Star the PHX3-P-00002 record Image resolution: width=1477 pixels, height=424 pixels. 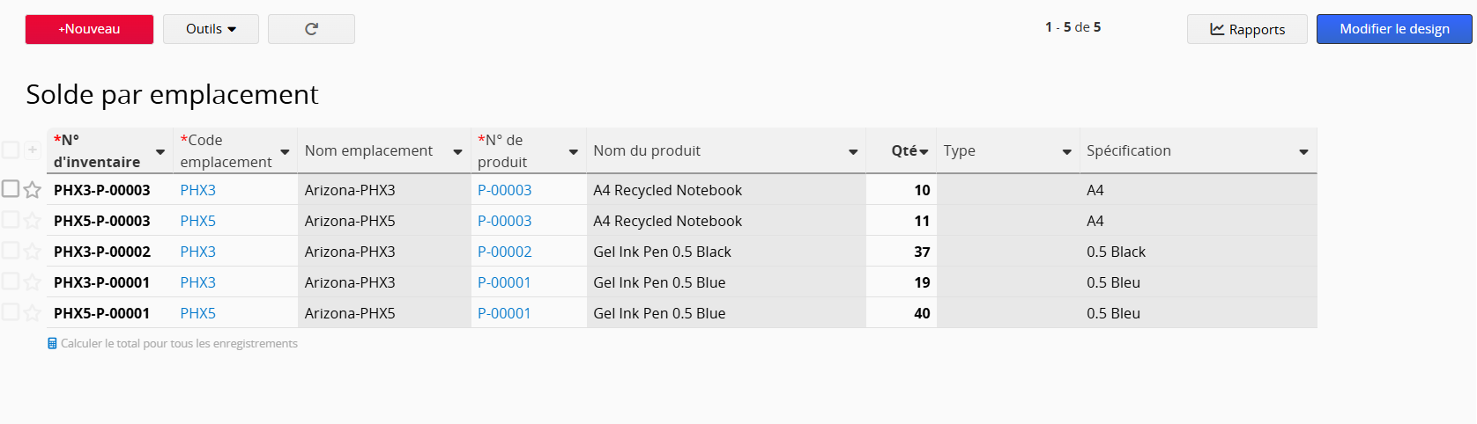coord(33,252)
